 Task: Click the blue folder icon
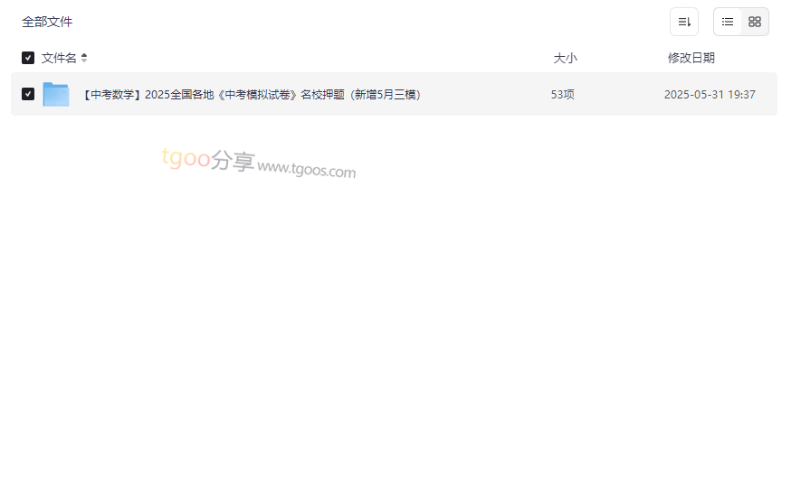[x=56, y=94]
